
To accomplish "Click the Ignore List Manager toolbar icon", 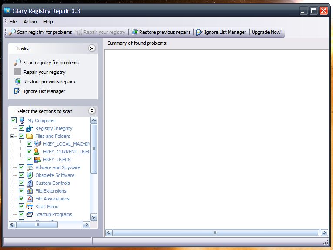I will (199, 32).
